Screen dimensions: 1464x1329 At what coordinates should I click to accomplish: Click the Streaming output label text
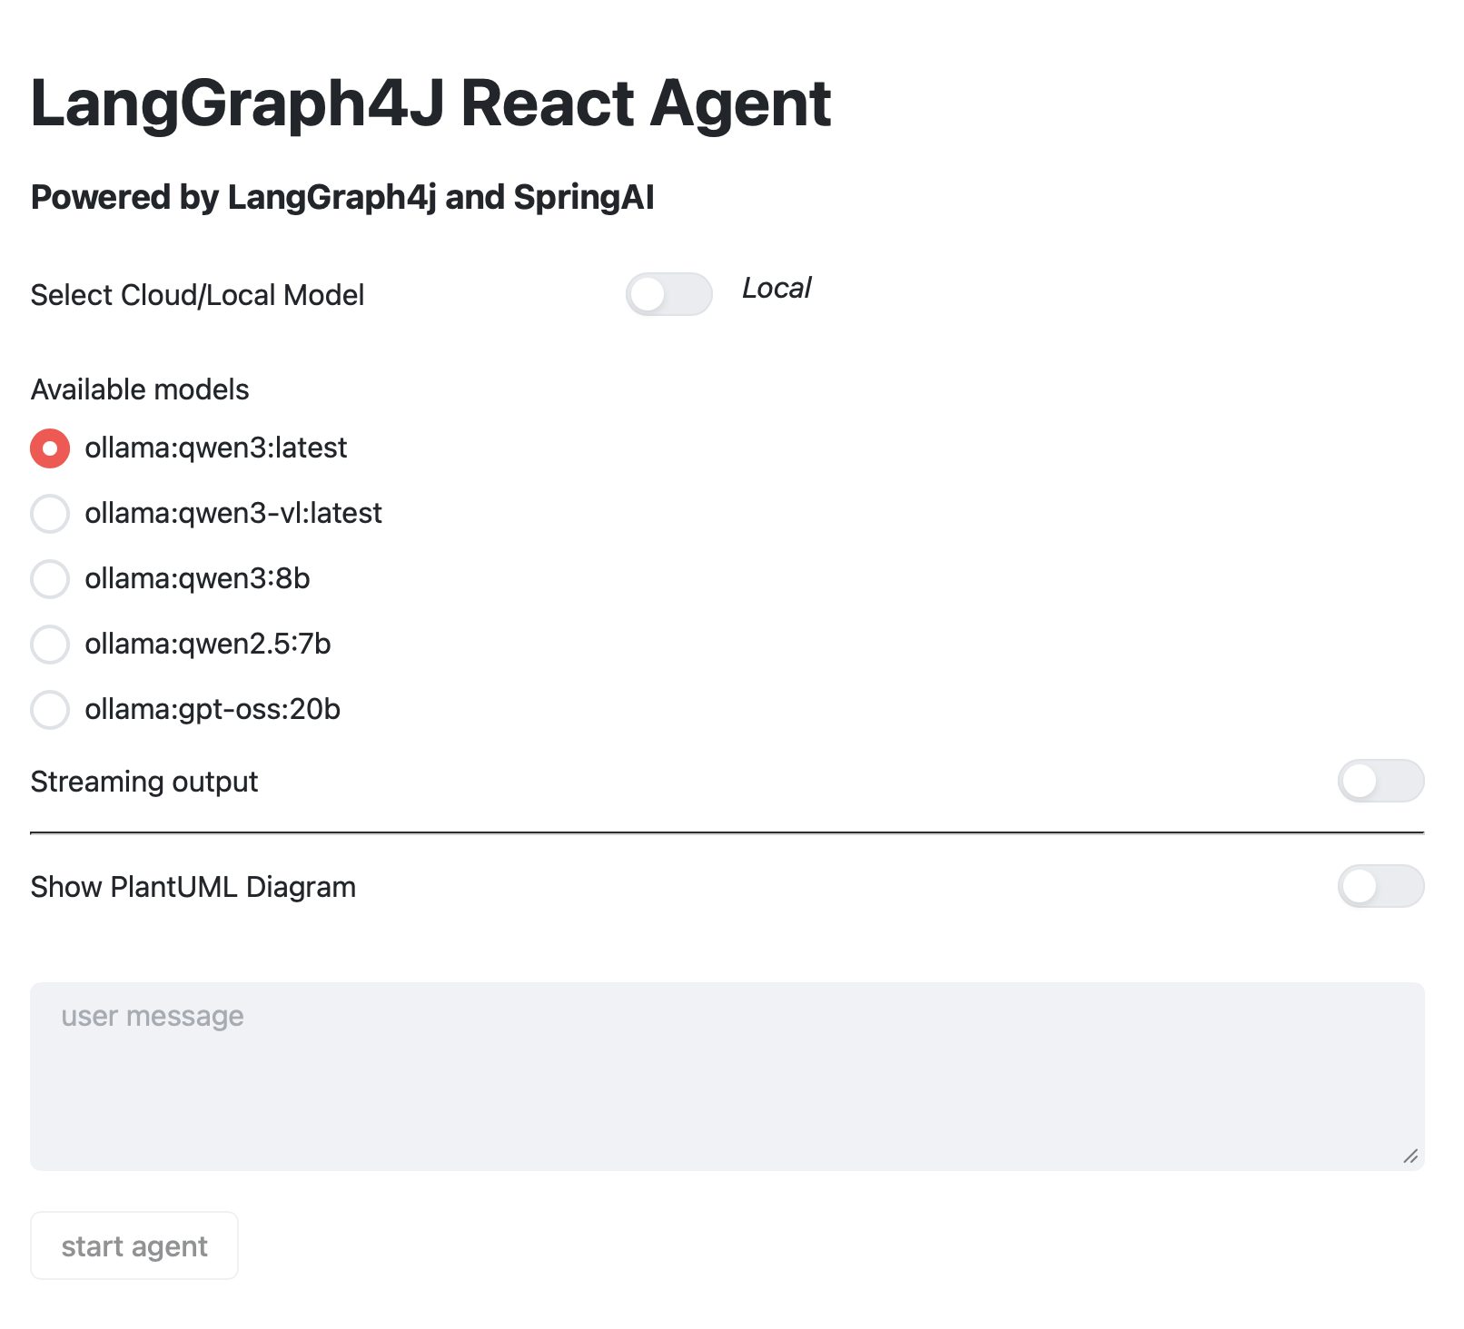(144, 782)
